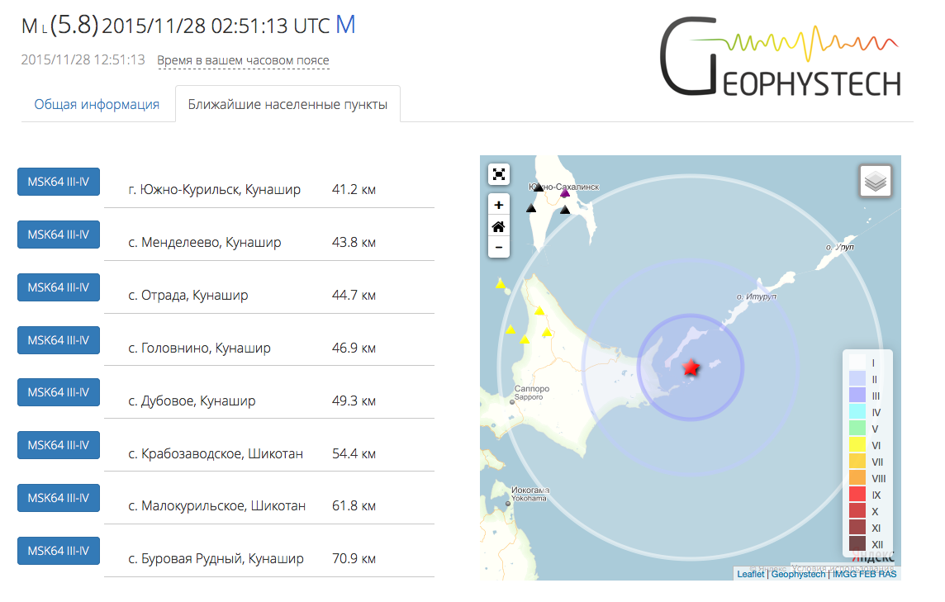Select the Ближайшие населенные пункты tab
Image resolution: width=945 pixels, height=602 pixels.
[287, 105]
